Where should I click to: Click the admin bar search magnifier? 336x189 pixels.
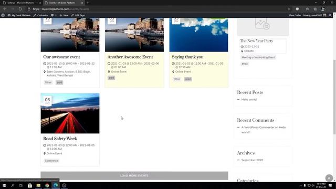tap(330, 15)
